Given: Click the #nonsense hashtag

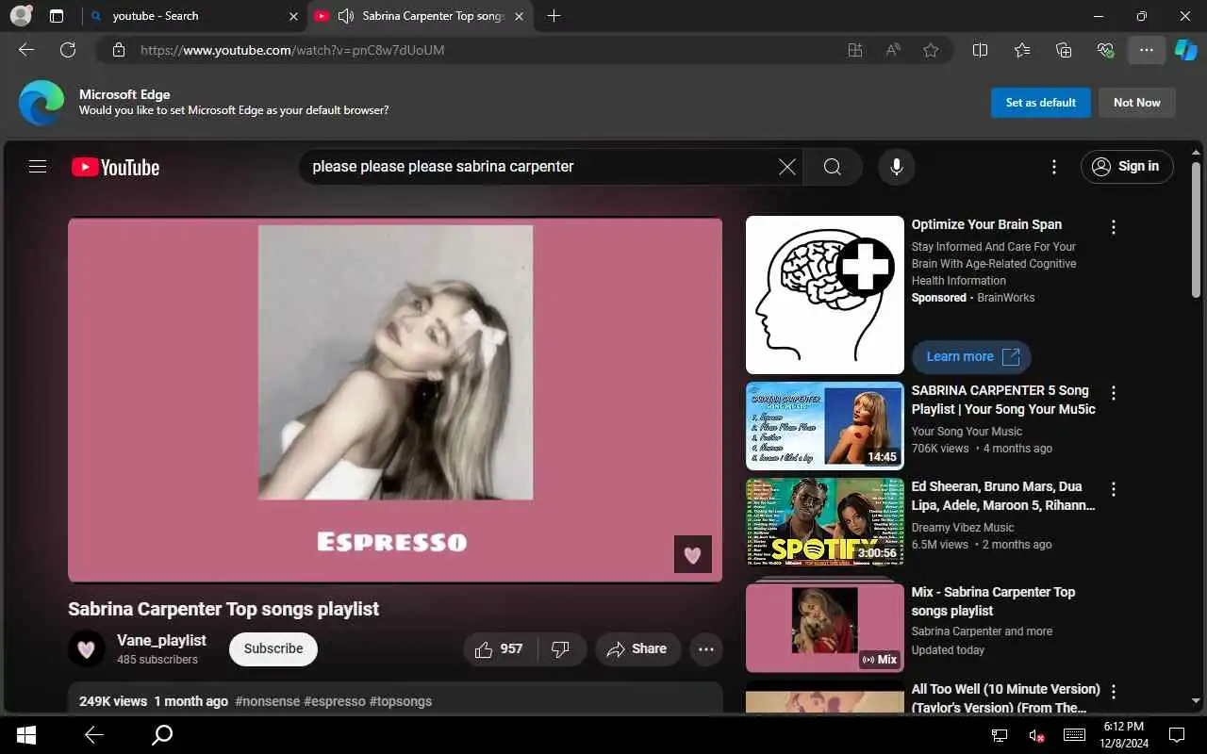Looking at the screenshot, I should [267, 701].
